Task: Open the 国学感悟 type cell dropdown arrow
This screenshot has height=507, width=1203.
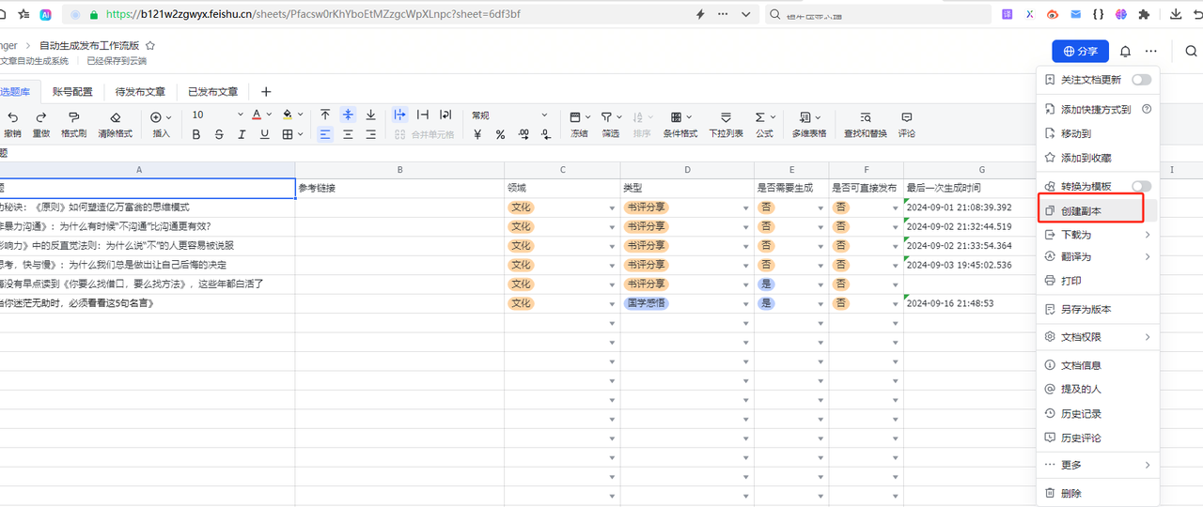Action: (745, 304)
